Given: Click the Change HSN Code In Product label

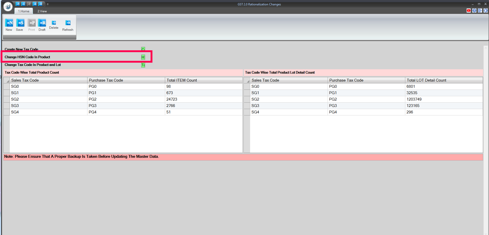Looking at the screenshot, I should (27, 57).
